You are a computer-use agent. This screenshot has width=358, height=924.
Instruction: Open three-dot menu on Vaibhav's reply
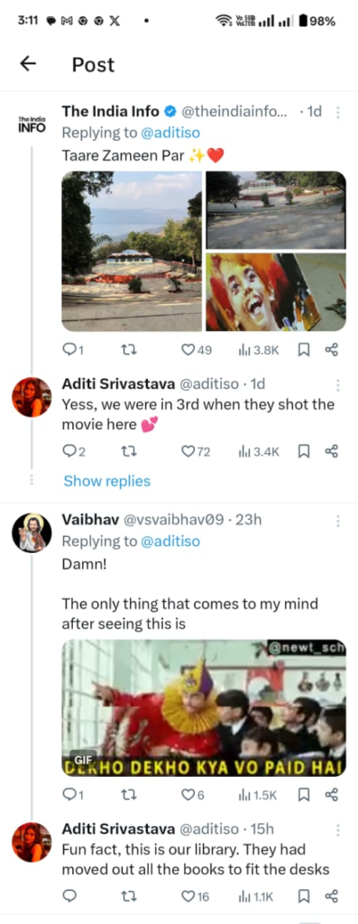(338, 521)
